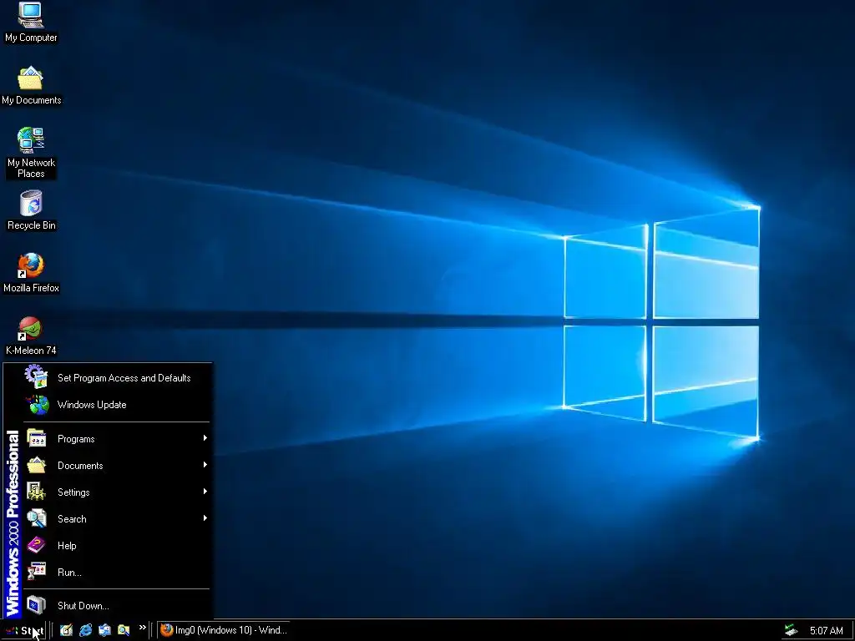Select the My Documents desktop icon
The height and width of the screenshot is (641, 855).
(x=31, y=86)
